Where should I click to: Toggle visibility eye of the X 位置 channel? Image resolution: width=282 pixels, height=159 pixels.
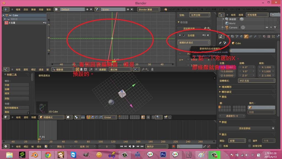pyautogui.click(x=6, y=23)
